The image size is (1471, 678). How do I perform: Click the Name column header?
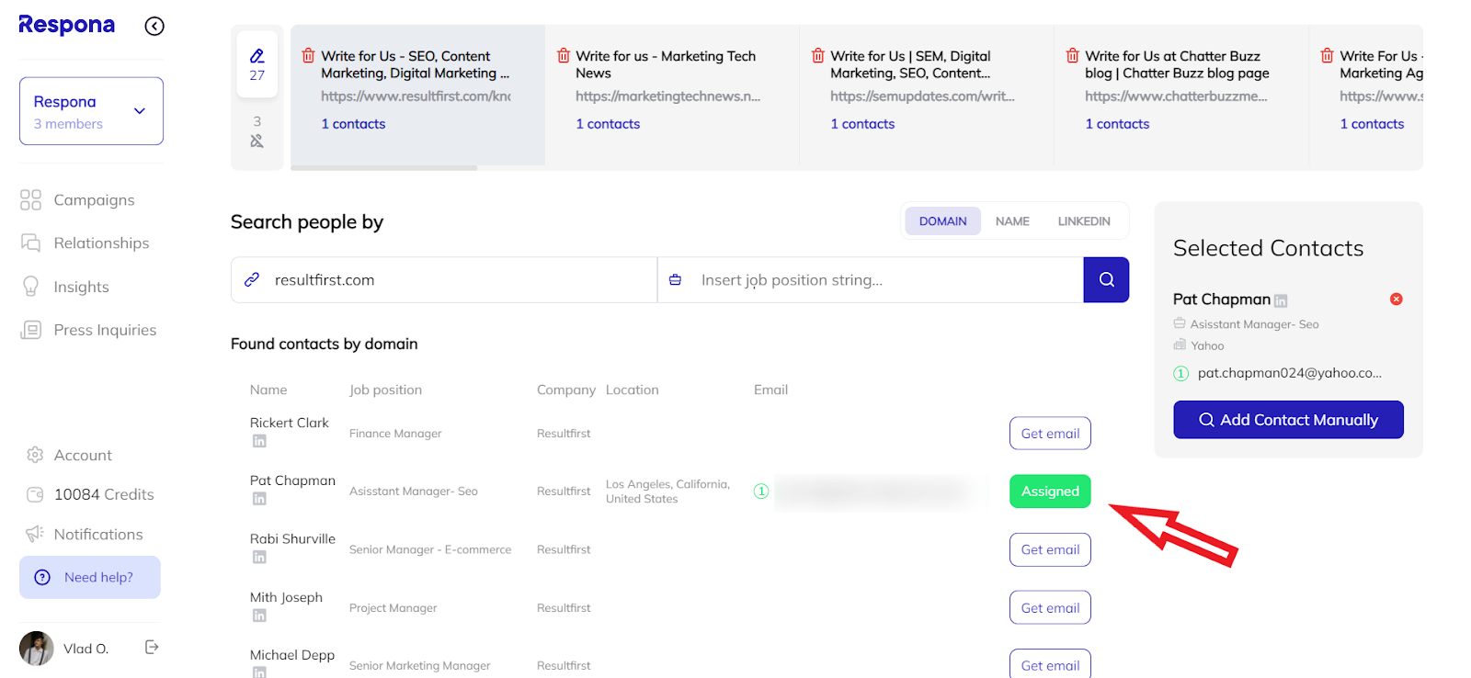[x=268, y=390]
